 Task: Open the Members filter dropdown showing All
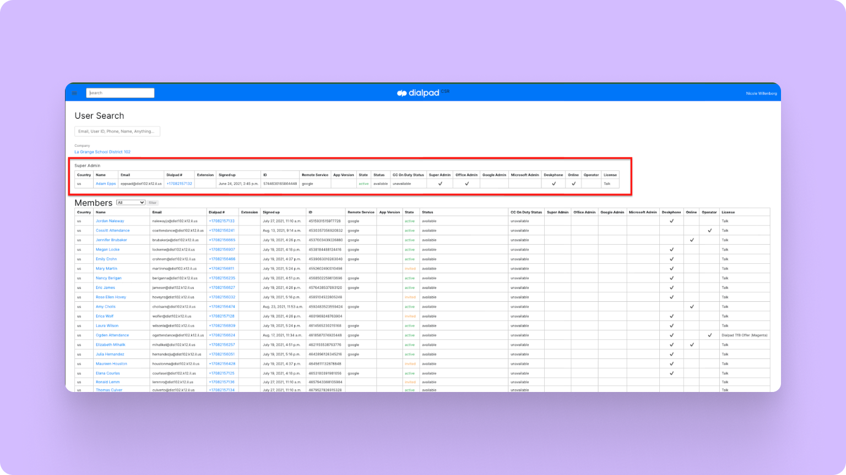131,202
